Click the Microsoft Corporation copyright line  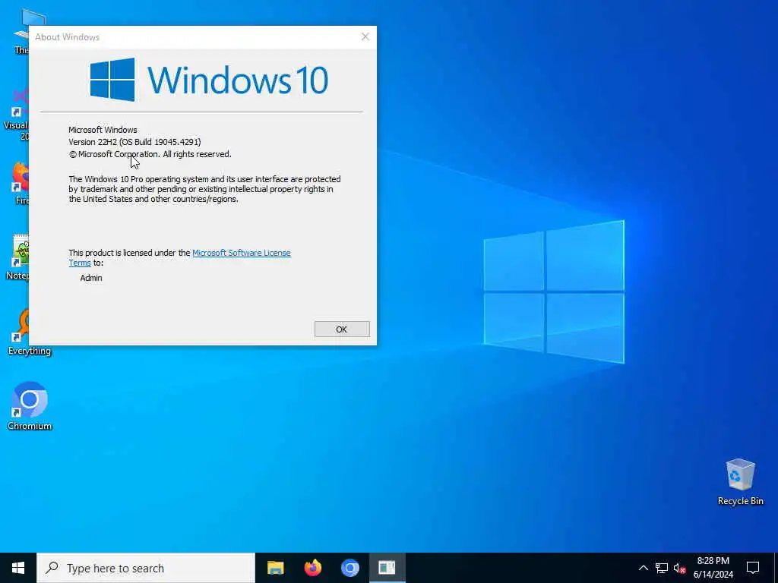point(150,154)
